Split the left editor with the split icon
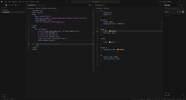This screenshot has width=186, height=100. 89,5
